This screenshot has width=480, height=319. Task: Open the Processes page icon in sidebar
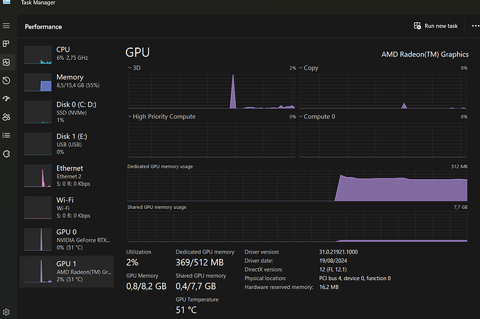[x=6, y=43]
